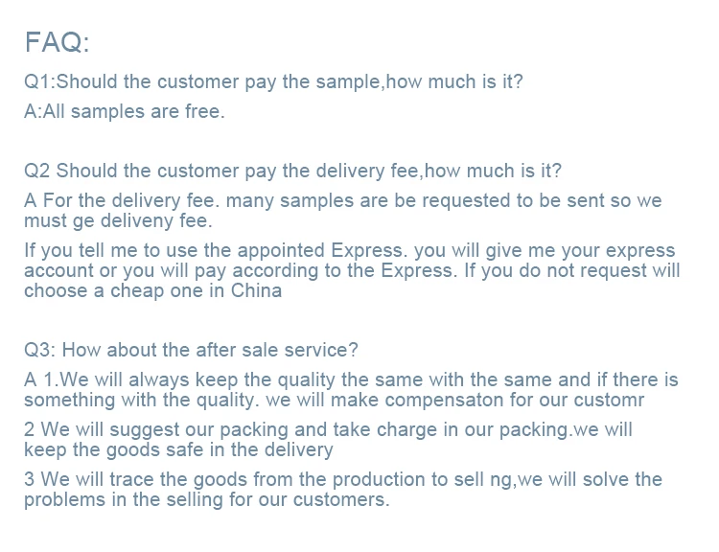Click the line starting '3 We will trace the goods'
The height and width of the screenshot is (552, 719).
342,479
